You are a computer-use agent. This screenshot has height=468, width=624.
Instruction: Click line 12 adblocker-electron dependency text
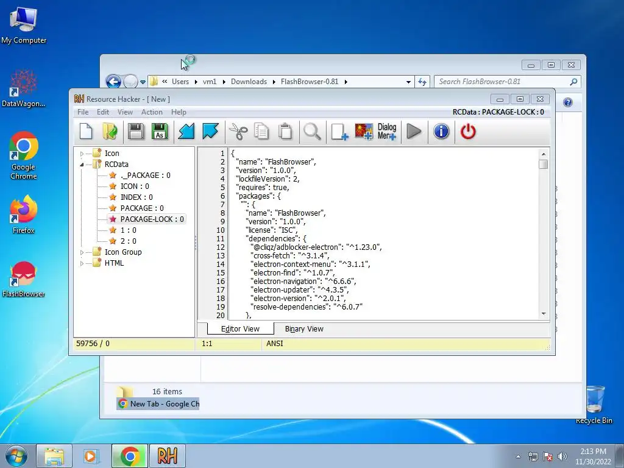point(316,247)
